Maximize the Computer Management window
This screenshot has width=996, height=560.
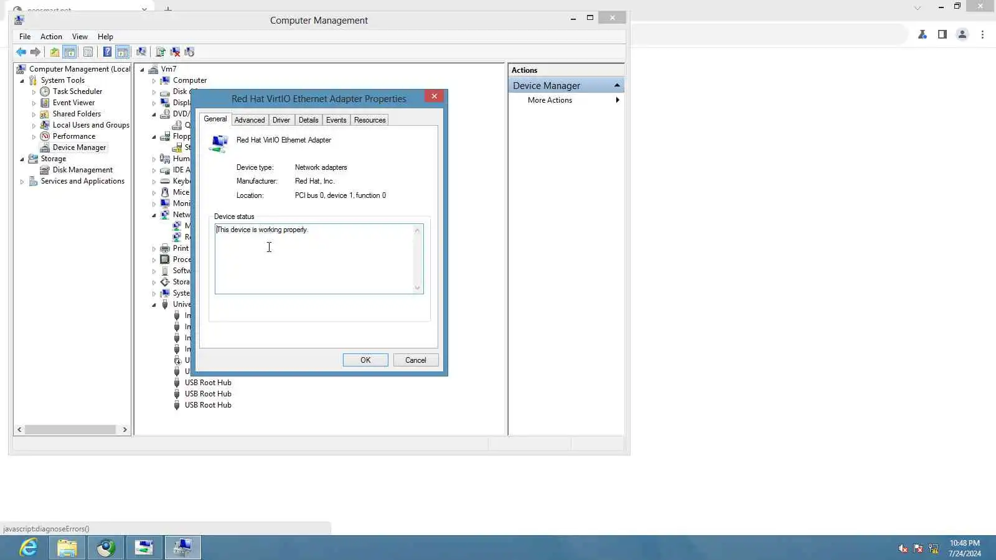point(590,18)
